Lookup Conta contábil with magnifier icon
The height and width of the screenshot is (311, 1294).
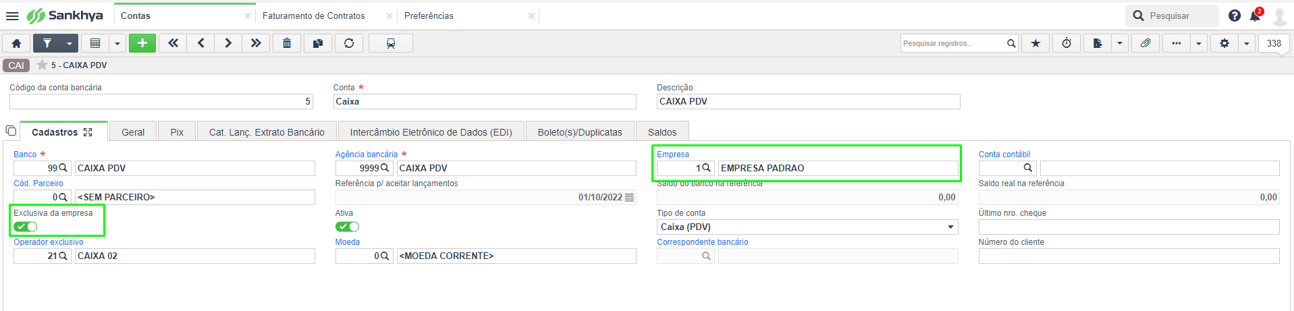coord(1028,168)
